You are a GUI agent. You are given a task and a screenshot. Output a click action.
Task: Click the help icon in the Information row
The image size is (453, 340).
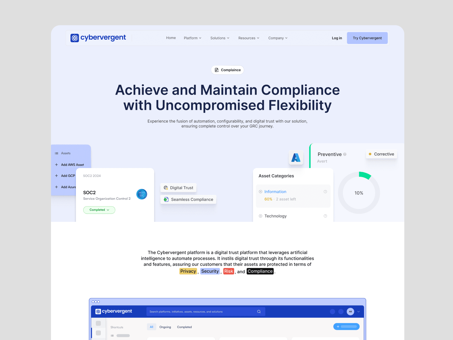click(325, 192)
